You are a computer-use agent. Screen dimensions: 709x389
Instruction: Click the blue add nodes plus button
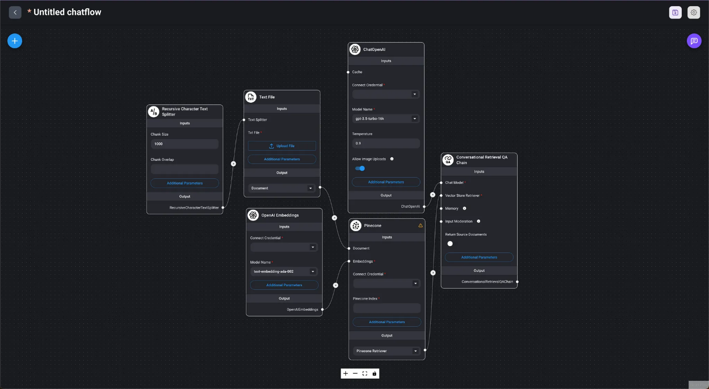15,41
